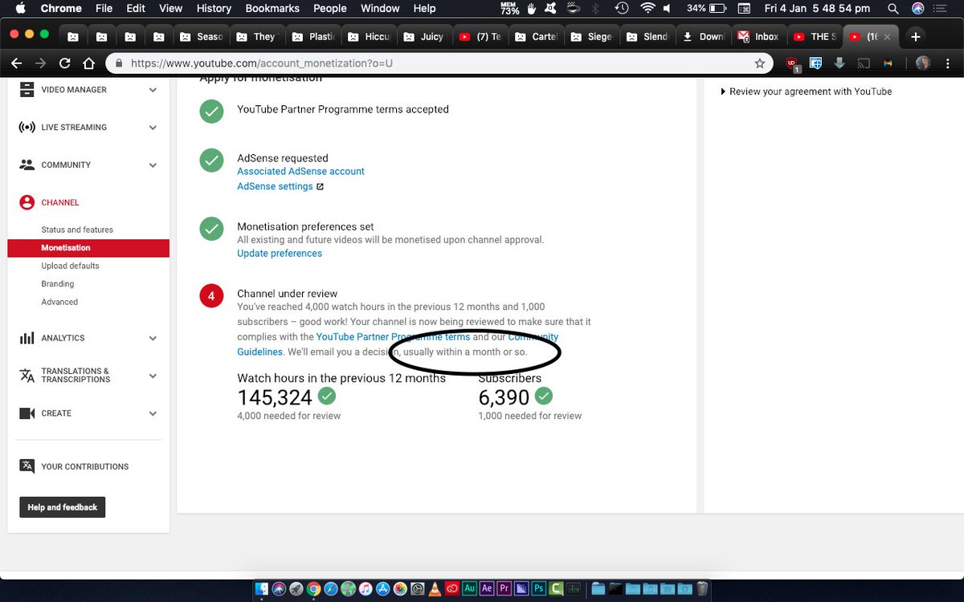964x602 pixels.
Task: Expand the Analytics section chevron
Action: (x=153, y=339)
